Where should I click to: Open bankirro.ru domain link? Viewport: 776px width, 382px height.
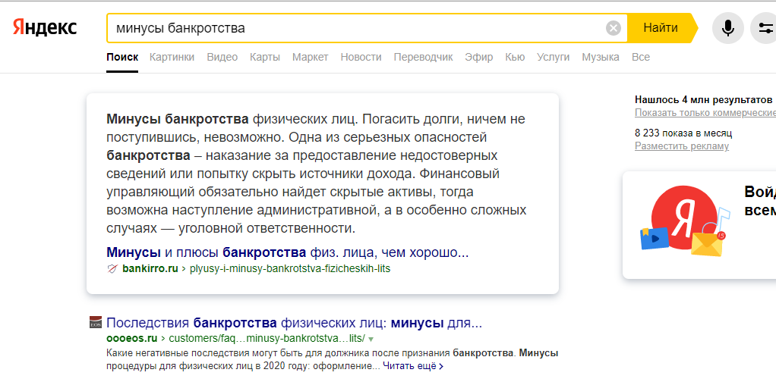(x=150, y=269)
